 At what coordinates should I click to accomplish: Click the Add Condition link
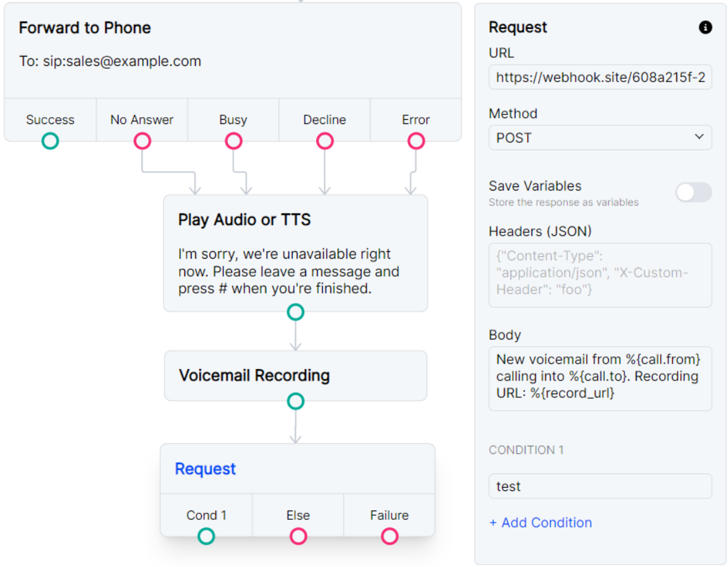[541, 523]
